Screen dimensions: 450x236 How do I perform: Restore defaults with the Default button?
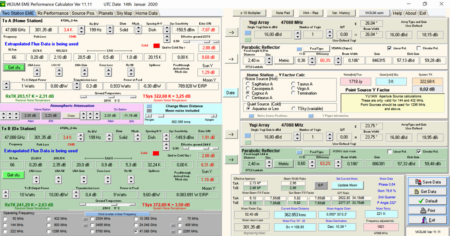[427, 201]
